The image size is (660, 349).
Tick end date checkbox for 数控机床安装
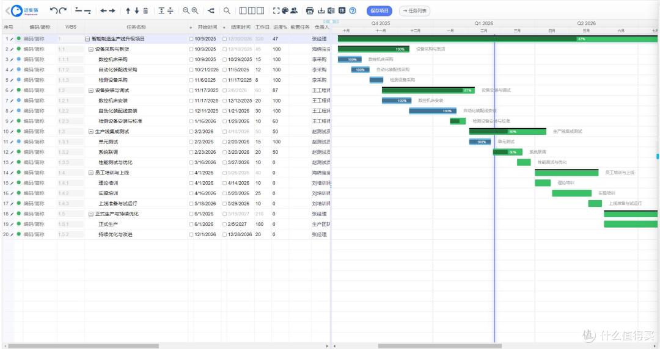pos(224,101)
